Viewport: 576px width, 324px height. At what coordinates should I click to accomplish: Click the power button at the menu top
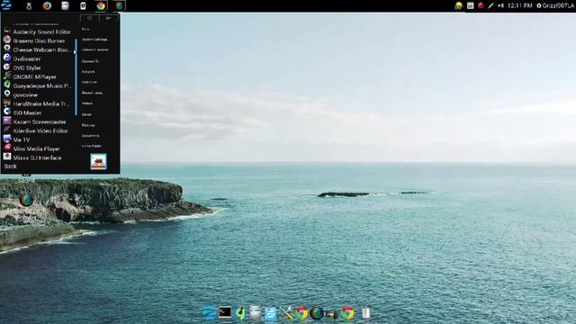click(90, 18)
